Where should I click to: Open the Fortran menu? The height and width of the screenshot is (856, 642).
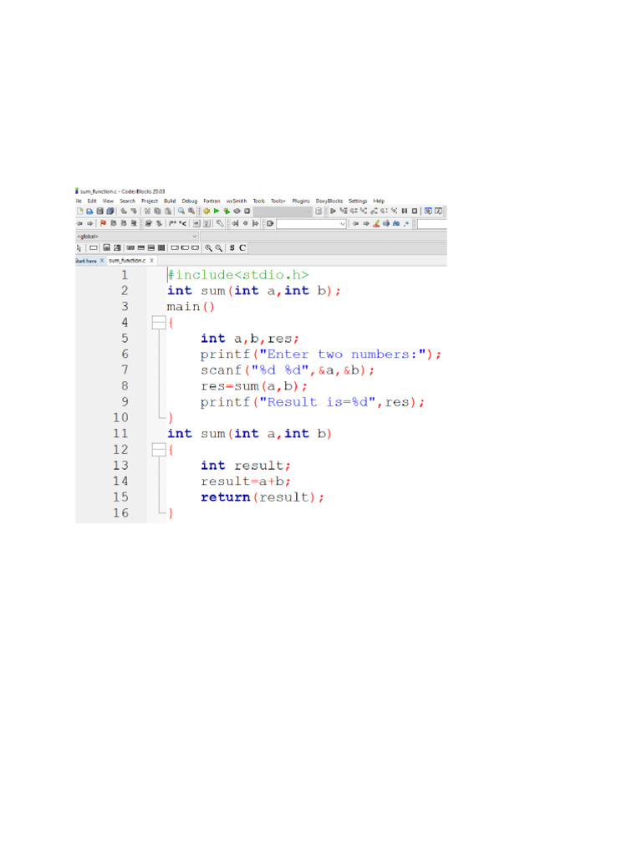click(x=211, y=201)
